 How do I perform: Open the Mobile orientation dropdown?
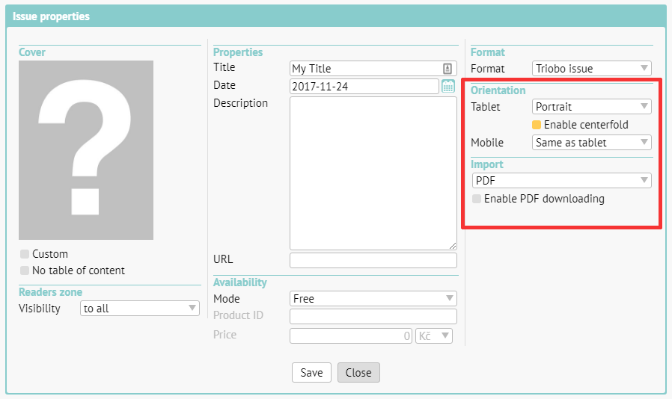(x=591, y=143)
